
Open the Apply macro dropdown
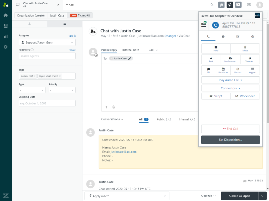[x=127, y=196]
